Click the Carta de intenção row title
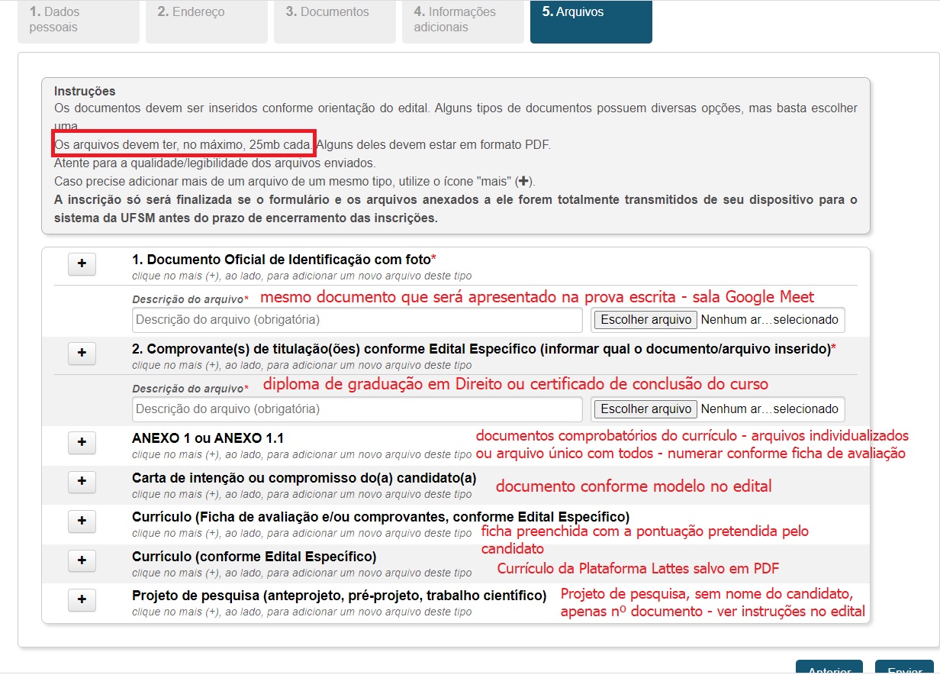The image size is (940, 675). pos(304,478)
